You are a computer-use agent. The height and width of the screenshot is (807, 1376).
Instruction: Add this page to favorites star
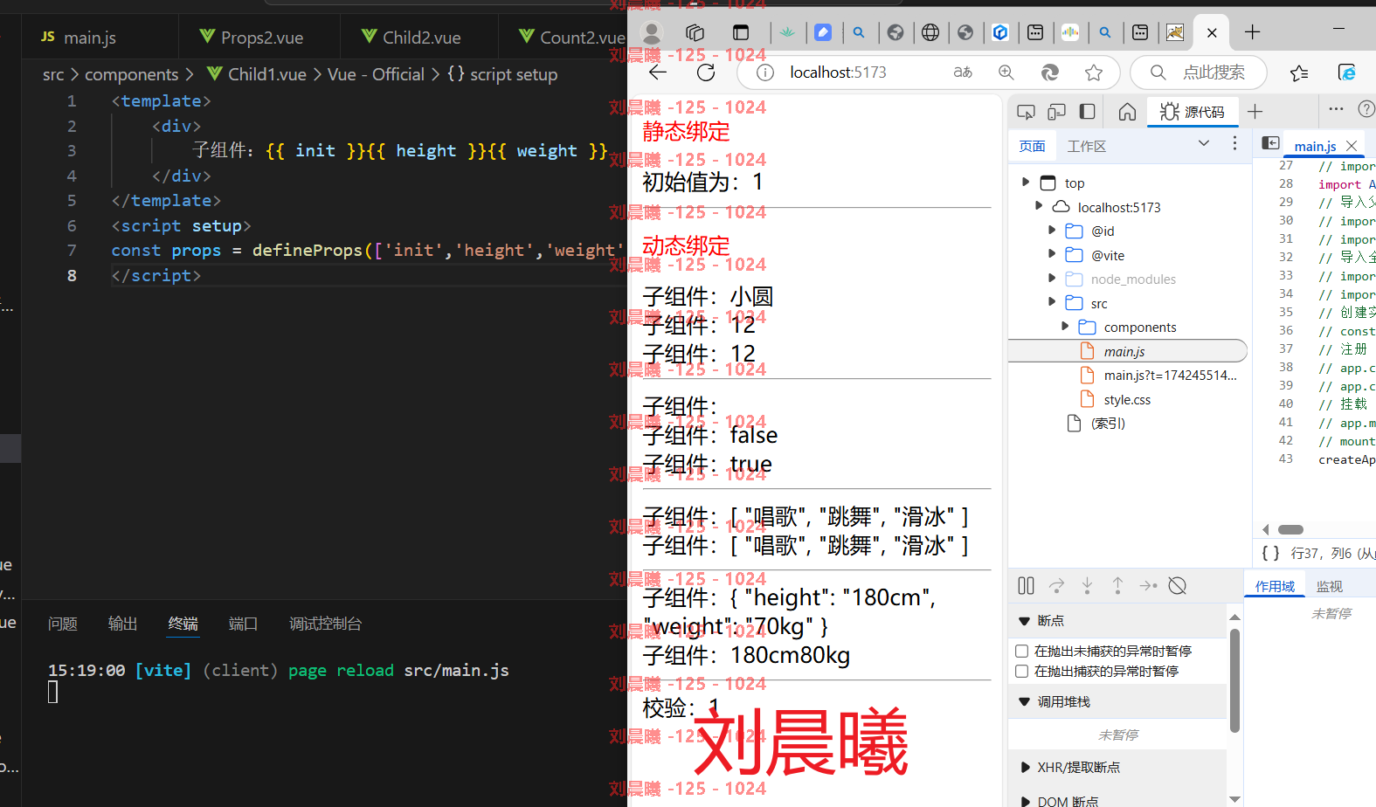(1094, 72)
